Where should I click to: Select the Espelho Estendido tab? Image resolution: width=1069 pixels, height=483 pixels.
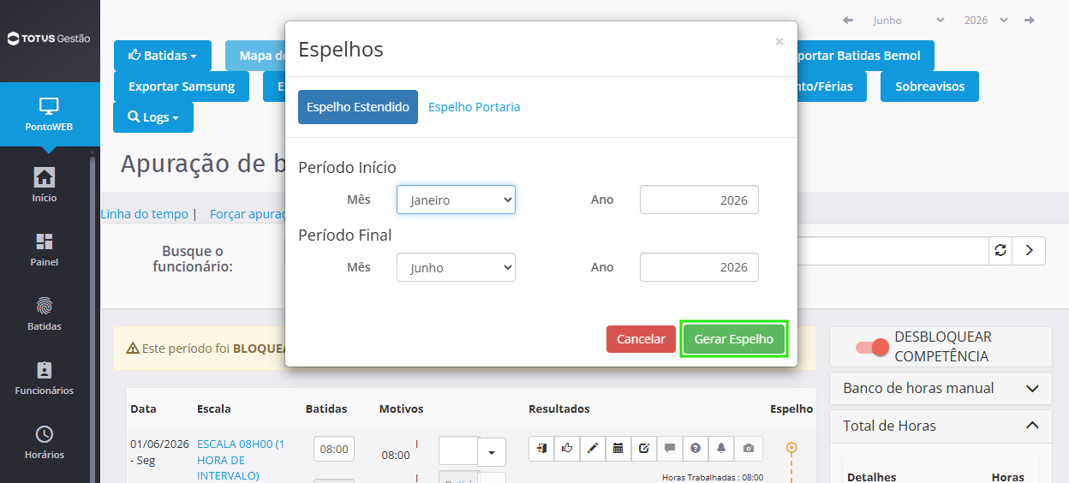tap(358, 107)
